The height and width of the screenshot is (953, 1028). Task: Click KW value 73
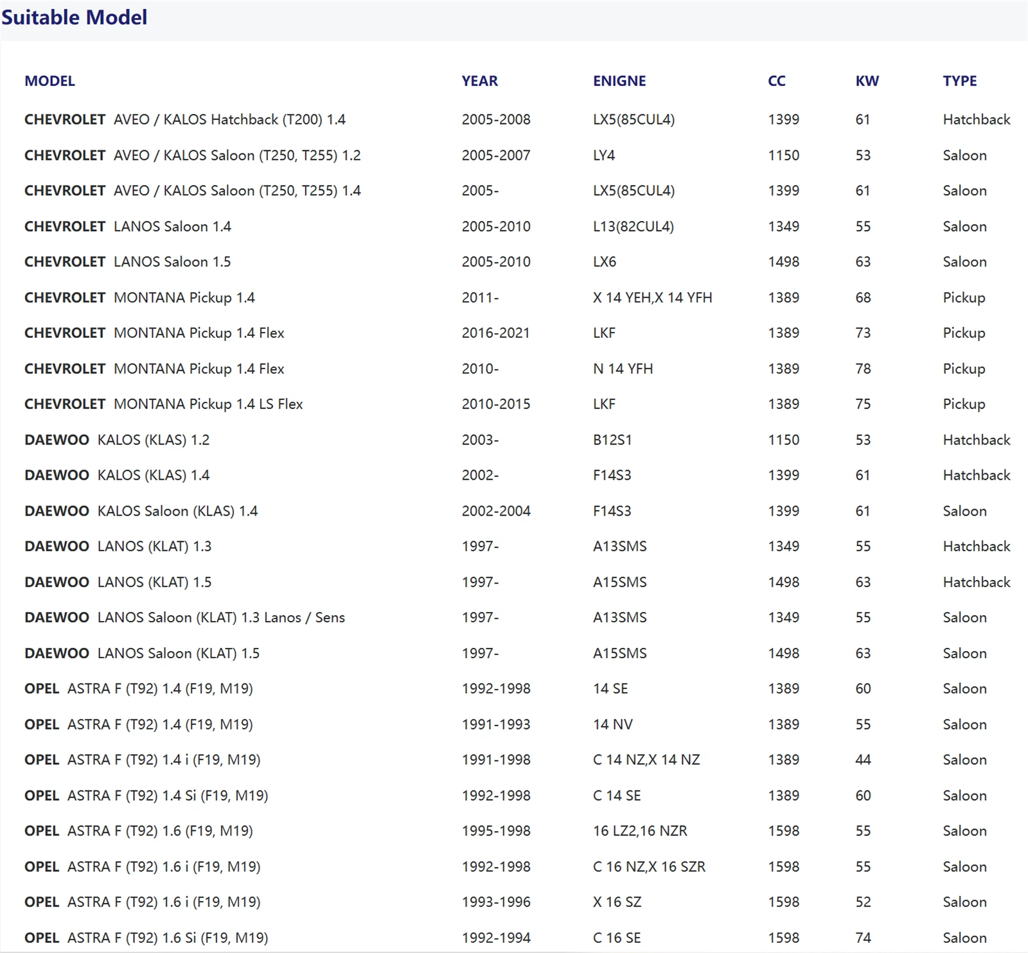pyautogui.click(x=863, y=333)
